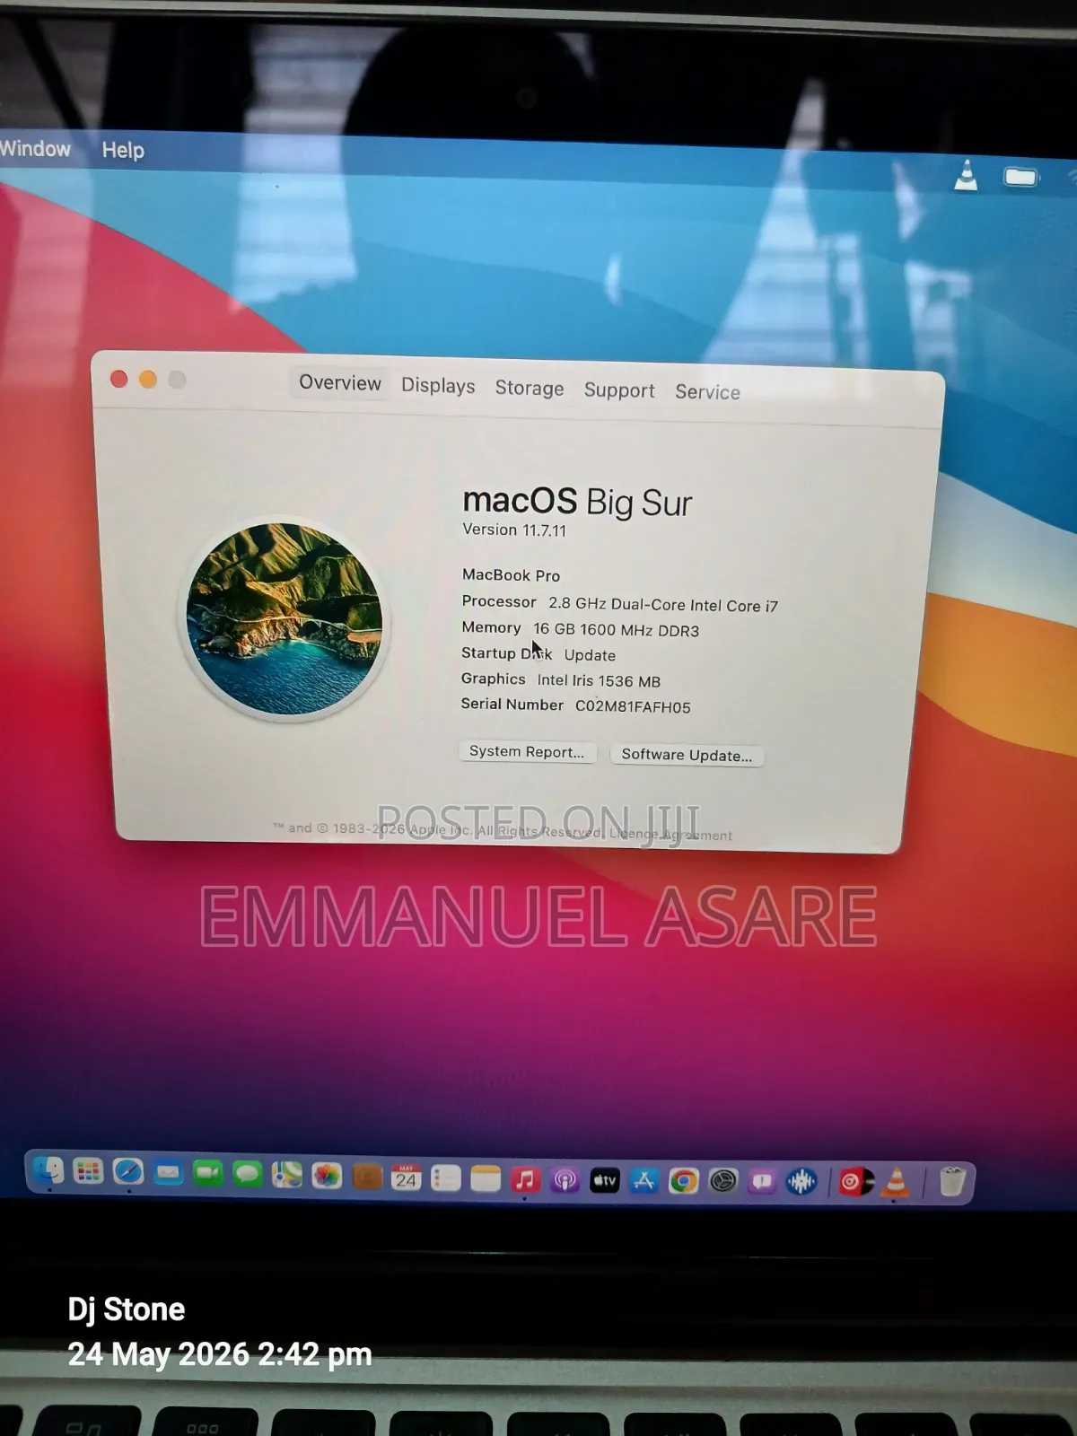Viewport: 1077px width, 1436px height.
Task: Launch Podcasts from the dock
Action: [x=565, y=1180]
